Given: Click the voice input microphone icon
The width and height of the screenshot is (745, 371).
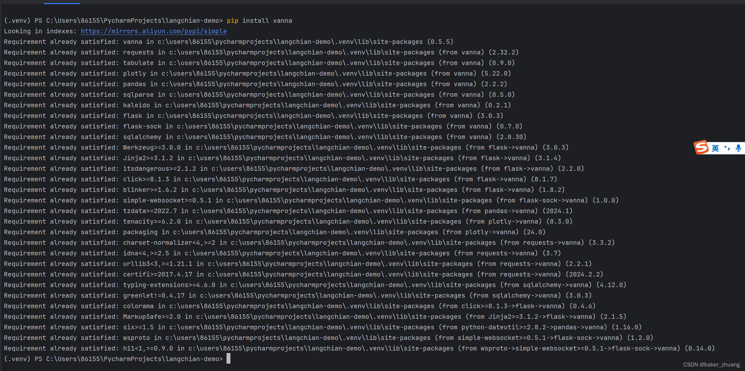Looking at the screenshot, I should pos(739,148).
